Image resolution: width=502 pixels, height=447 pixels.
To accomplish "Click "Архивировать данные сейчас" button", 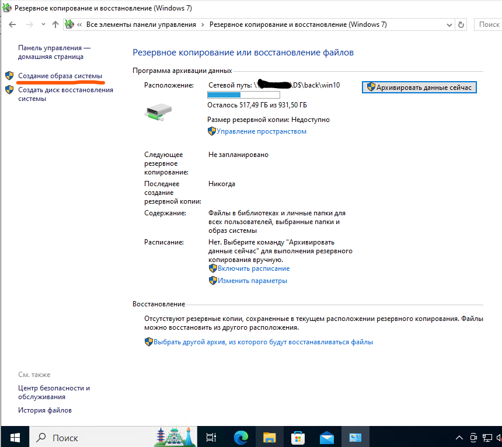I will click(x=419, y=88).
